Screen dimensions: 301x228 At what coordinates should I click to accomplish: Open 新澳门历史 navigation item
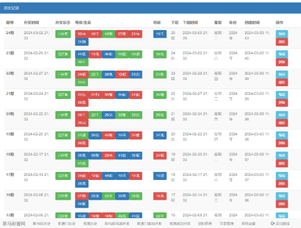(x=67, y=223)
